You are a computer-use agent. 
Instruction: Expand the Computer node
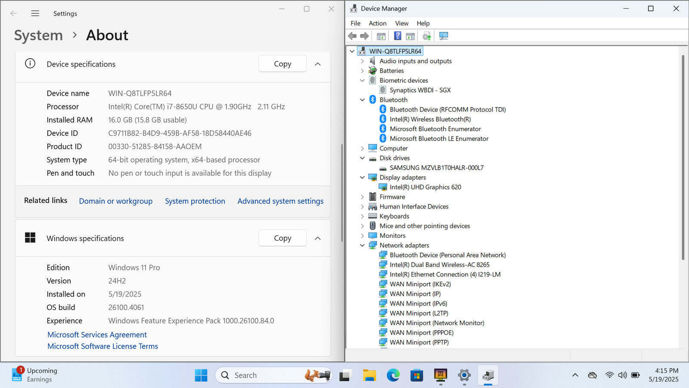tap(362, 148)
